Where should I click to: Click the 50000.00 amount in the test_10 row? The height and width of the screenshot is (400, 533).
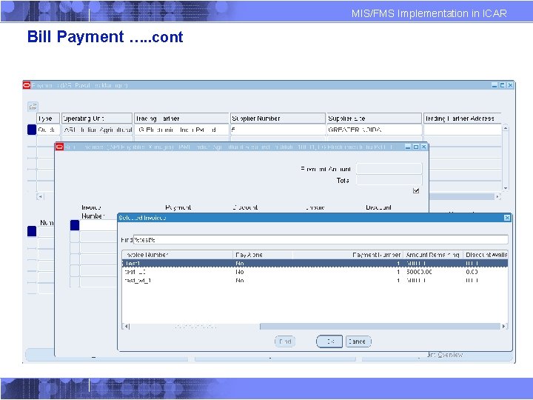pos(419,272)
